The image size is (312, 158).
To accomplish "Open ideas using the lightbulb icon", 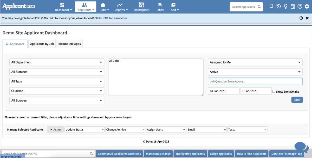I will pyautogui.click(x=285, y=6).
